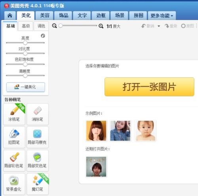Open the sample photo of brown-haired woman

[x=96, y=131]
